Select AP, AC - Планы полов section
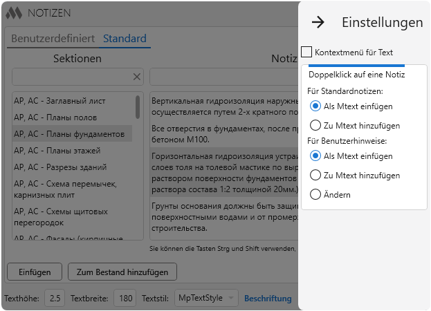The height and width of the screenshot is (311, 431). tap(55, 117)
